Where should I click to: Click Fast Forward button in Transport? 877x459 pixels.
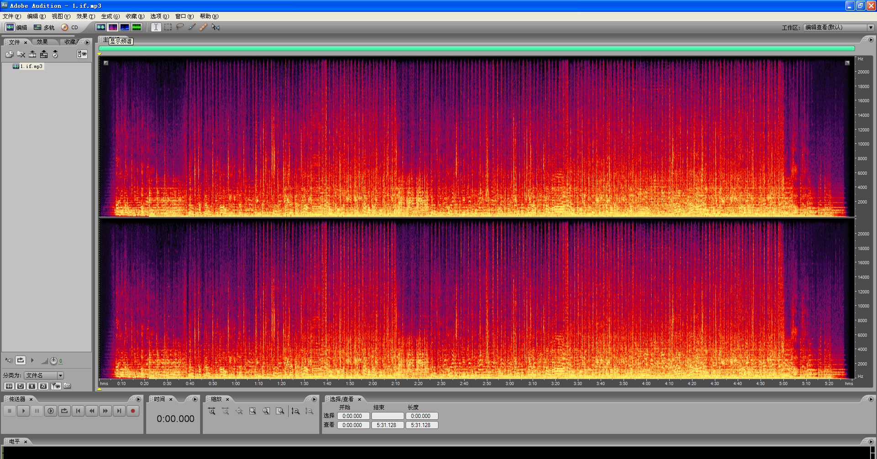[x=106, y=411]
